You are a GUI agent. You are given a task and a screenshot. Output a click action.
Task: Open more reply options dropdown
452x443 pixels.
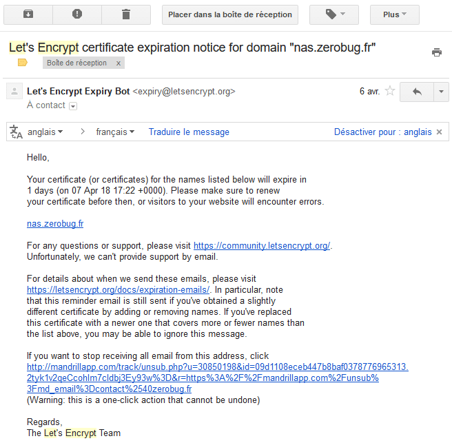(441, 92)
